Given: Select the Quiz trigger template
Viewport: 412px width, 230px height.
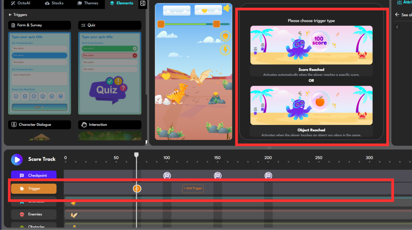Looking at the screenshot, I should click(x=110, y=73).
